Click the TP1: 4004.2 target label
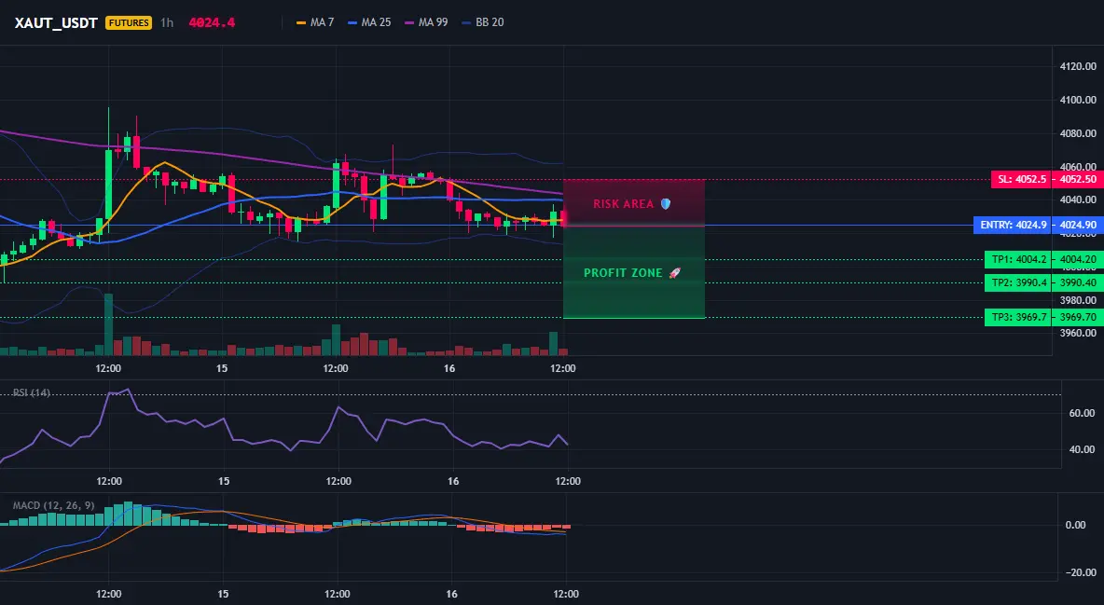The height and width of the screenshot is (605, 1104). pos(1018,259)
